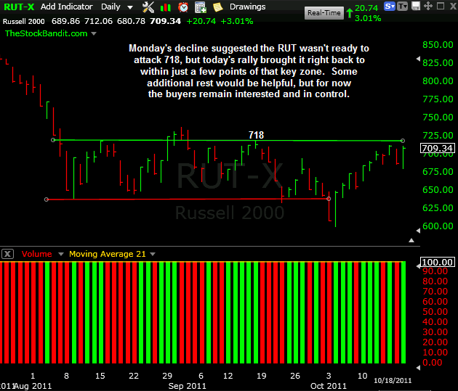Click the Volume indicator label
This screenshot has height=391, width=458.
pyautogui.click(x=37, y=254)
